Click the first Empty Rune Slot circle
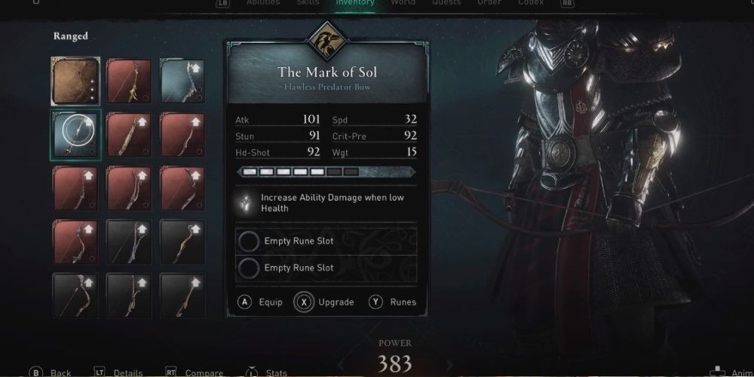This screenshot has height=377, width=754. [x=249, y=241]
